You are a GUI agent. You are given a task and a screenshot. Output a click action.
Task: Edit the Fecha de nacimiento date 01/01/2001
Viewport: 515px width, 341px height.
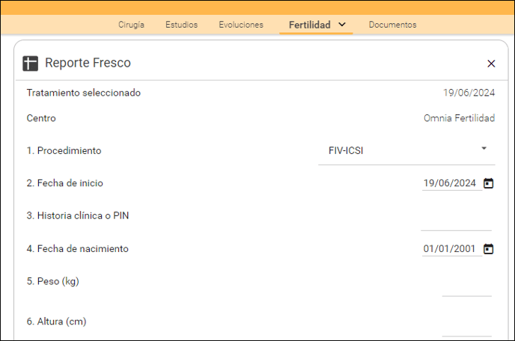(449, 248)
